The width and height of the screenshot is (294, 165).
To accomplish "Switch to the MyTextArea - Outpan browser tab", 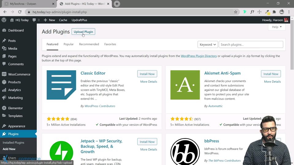I will point(28,4).
